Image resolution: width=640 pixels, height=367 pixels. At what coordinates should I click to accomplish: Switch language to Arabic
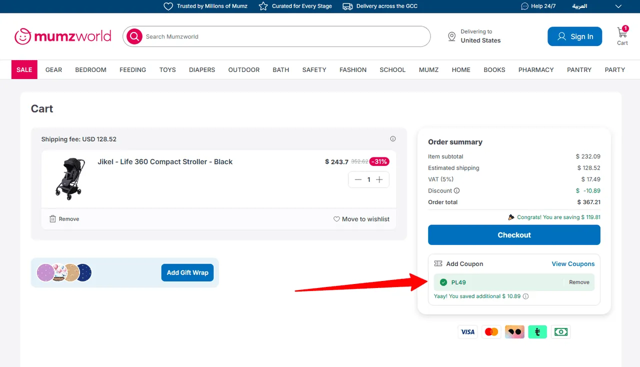(579, 6)
